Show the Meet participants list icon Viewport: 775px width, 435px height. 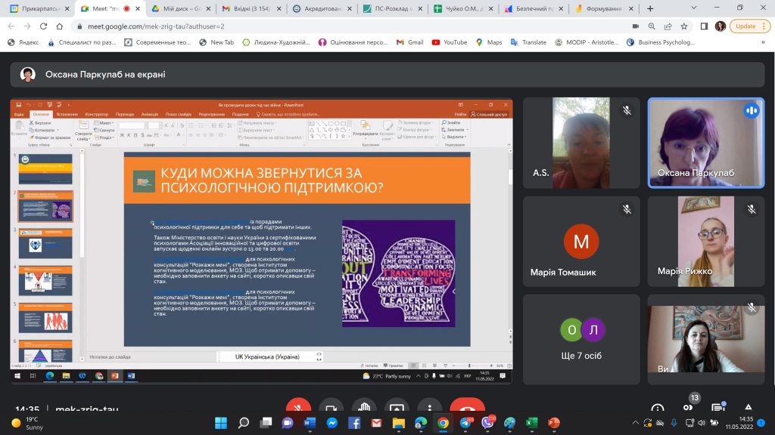(x=689, y=408)
